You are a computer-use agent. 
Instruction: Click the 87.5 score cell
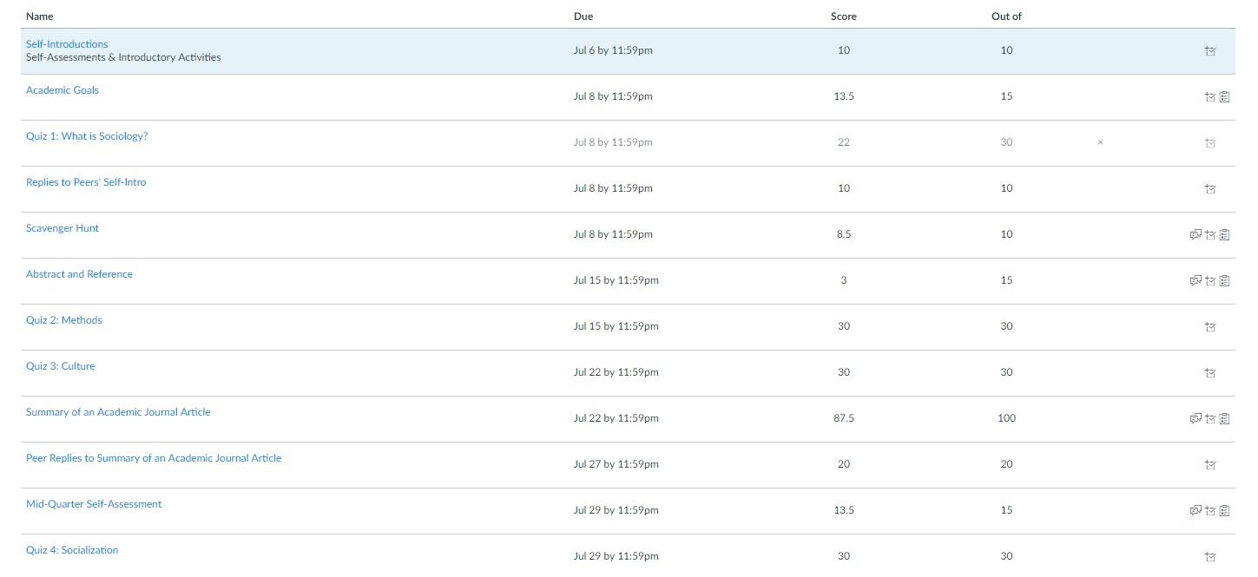[844, 418]
